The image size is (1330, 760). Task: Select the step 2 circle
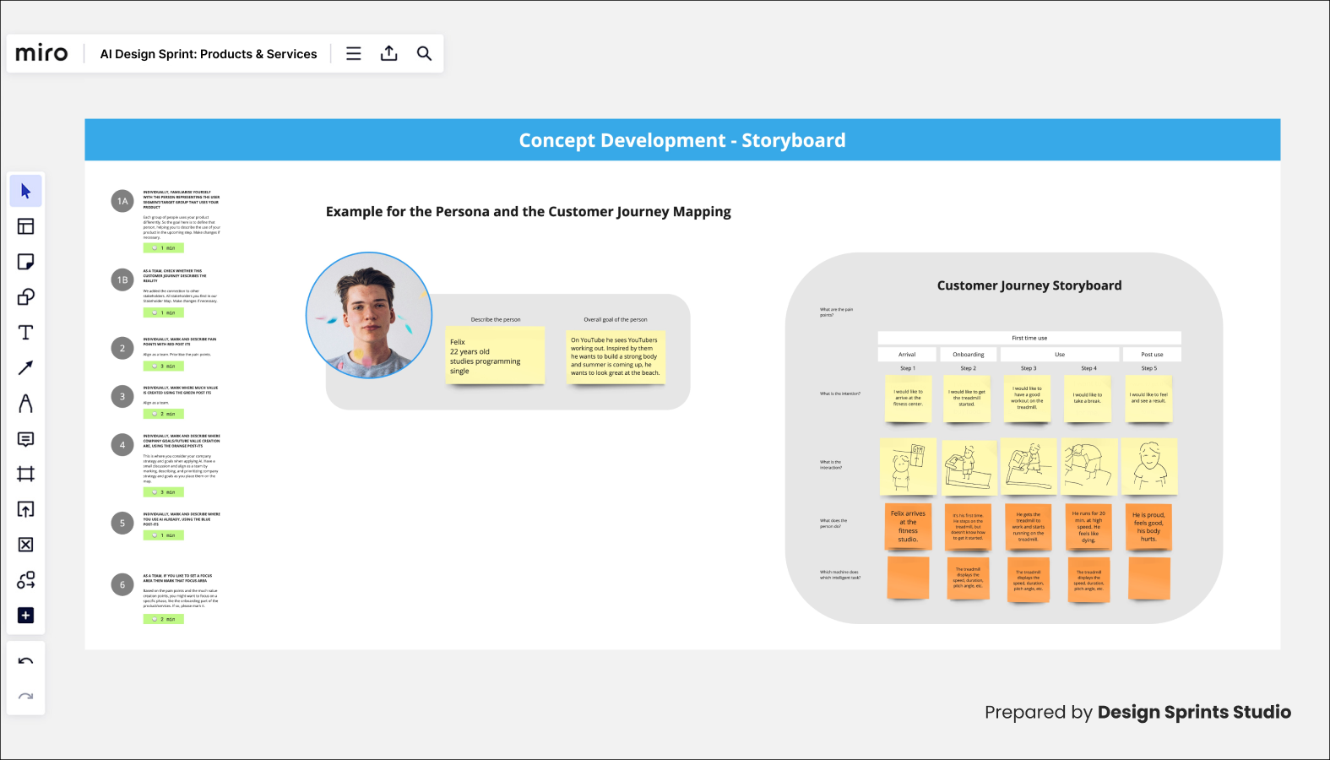click(x=122, y=348)
